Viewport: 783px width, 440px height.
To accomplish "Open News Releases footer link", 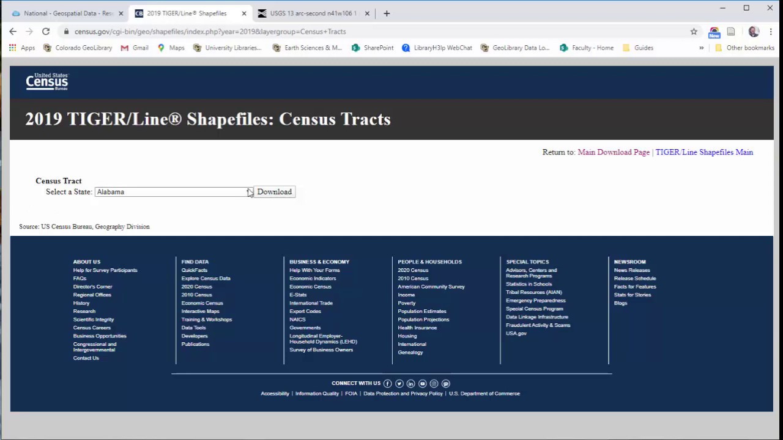I will 632,270.
